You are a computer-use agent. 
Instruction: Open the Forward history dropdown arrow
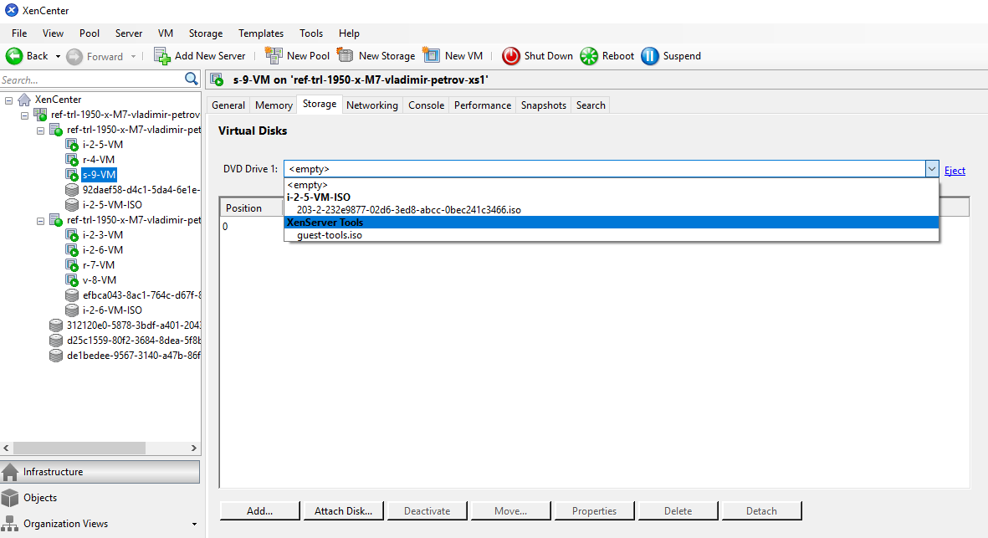pos(134,56)
